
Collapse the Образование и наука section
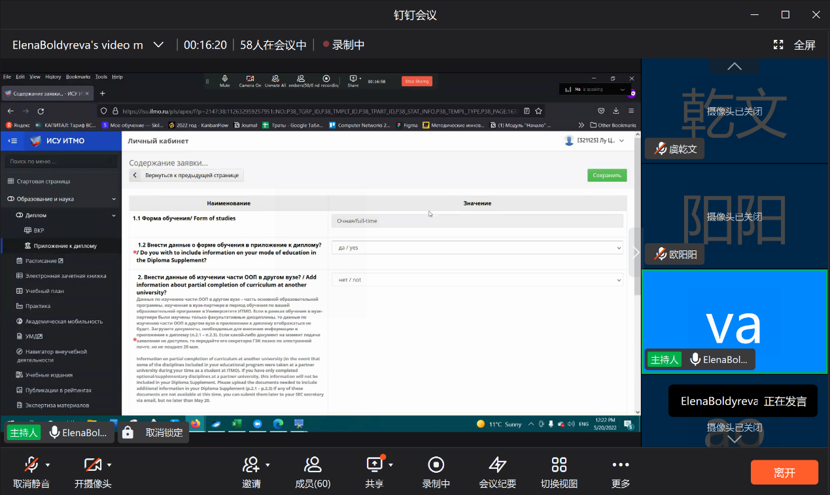coord(61,199)
